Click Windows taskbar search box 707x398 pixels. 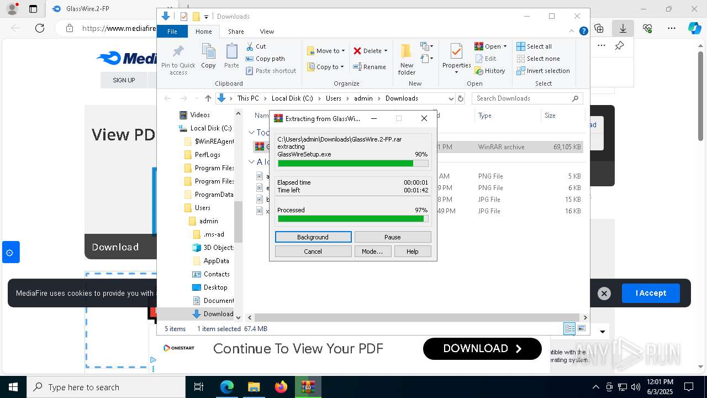106,387
